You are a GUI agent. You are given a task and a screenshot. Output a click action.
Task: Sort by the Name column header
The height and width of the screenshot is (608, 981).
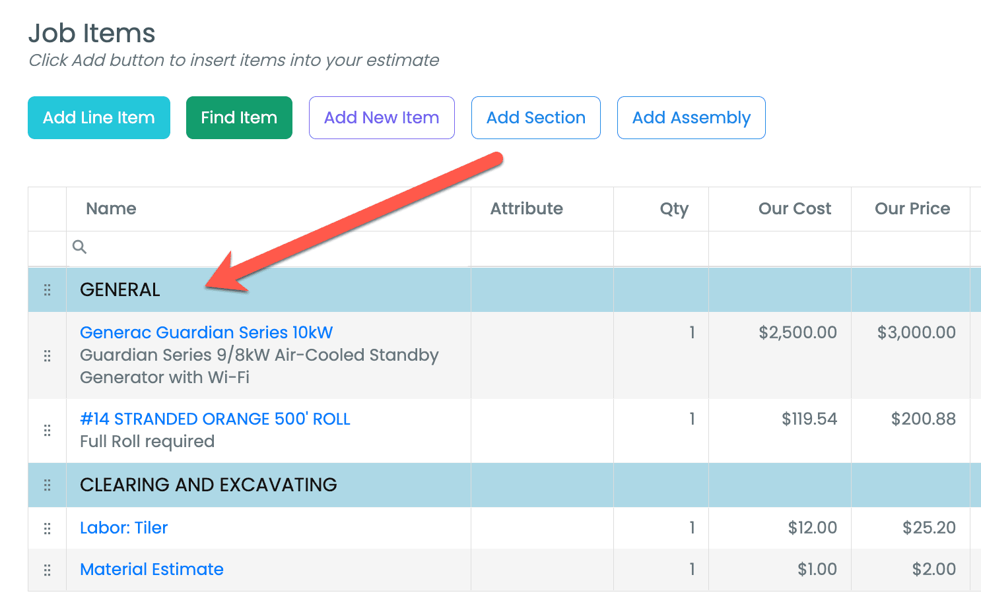pos(111,209)
